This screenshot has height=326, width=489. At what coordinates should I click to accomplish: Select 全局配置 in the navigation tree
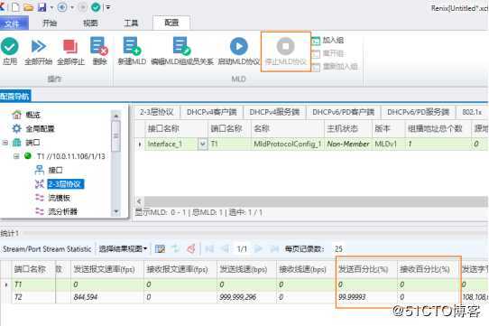click(40, 128)
